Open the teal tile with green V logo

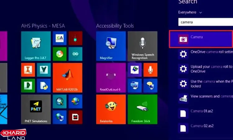(44, 70)
